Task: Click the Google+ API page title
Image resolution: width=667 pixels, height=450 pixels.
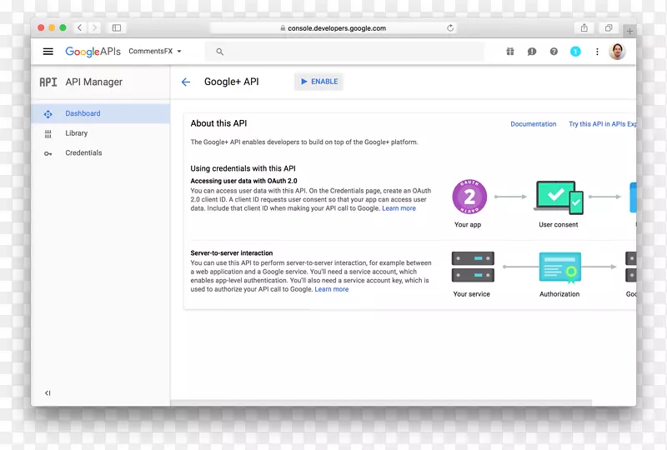Action: point(232,82)
